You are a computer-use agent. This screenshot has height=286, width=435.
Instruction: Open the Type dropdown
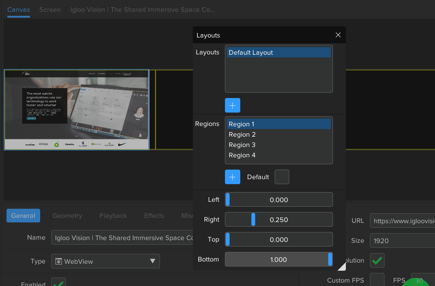click(153, 261)
